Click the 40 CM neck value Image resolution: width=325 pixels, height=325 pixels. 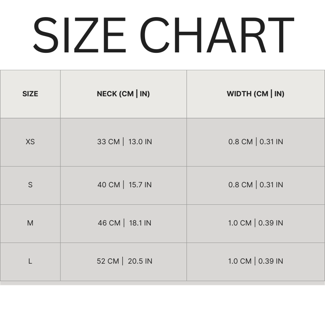(x=109, y=185)
